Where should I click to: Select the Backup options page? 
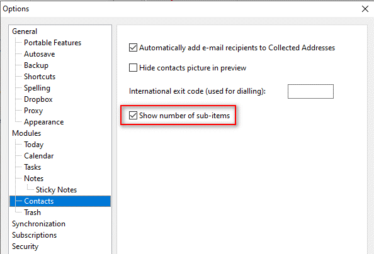(x=36, y=65)
